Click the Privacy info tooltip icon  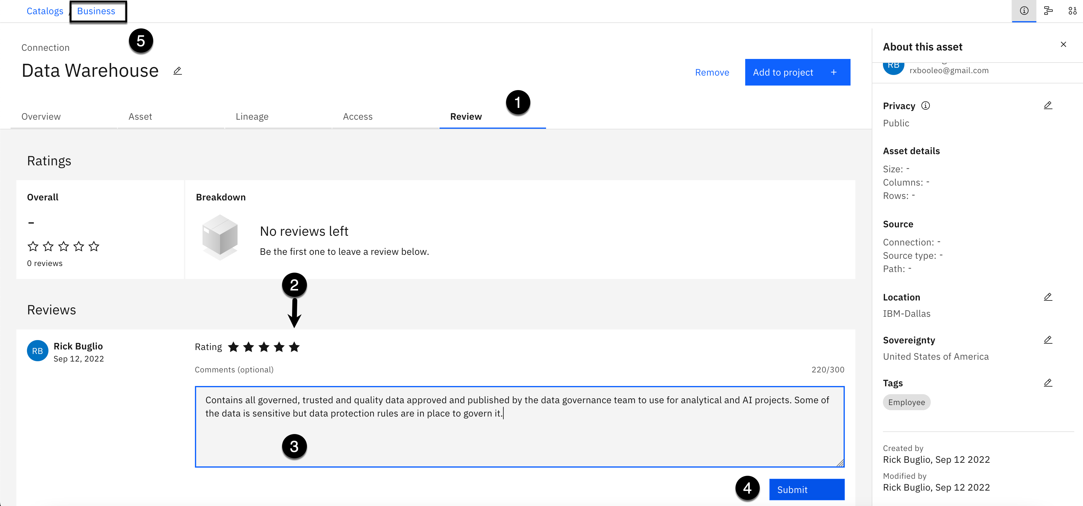point(925,106)
